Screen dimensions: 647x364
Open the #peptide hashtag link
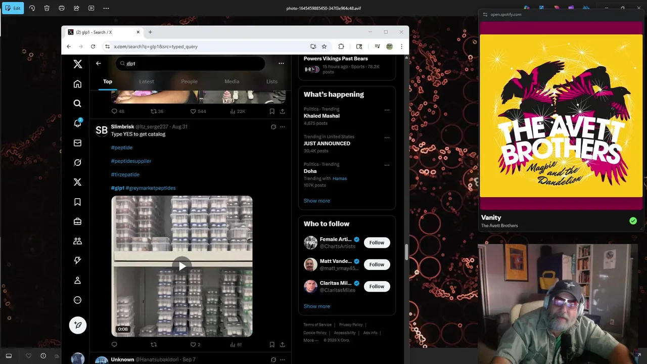tap(122, 148)
